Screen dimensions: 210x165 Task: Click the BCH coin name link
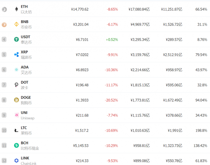pyautogui.click(x=24, y=143)
